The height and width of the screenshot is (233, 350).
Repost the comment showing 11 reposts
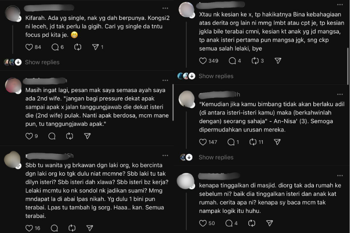253,142
